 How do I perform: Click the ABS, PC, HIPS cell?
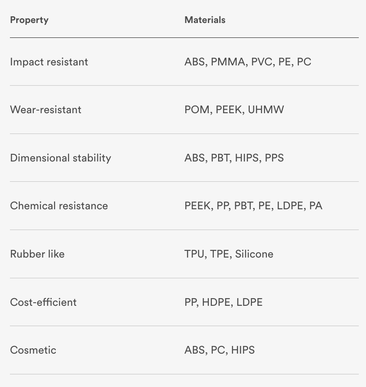pos(219,350)
